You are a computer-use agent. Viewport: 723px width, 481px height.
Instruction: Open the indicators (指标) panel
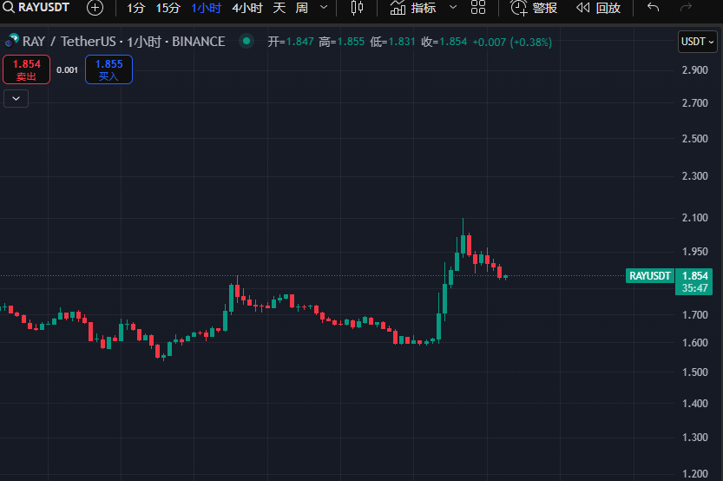coord(413,8)
